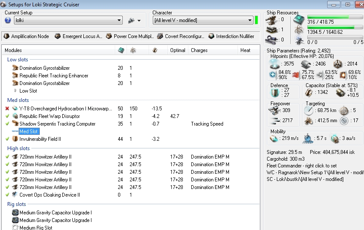Toggle active state of Shadow Serpentis Tracking Computer

[7, 123]
